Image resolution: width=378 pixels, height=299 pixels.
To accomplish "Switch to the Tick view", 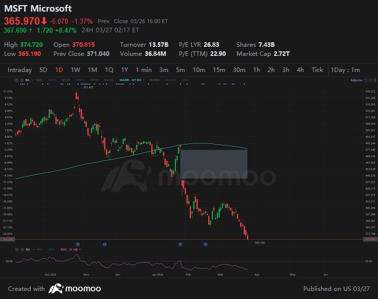I will pos(317,70).
